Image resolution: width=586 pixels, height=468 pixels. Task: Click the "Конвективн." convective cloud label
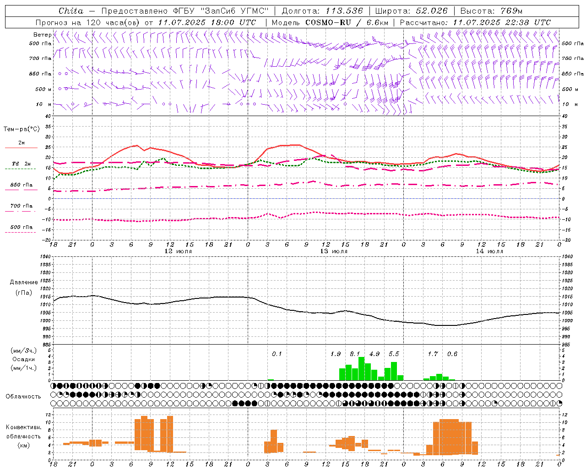(x=23, y=427)
